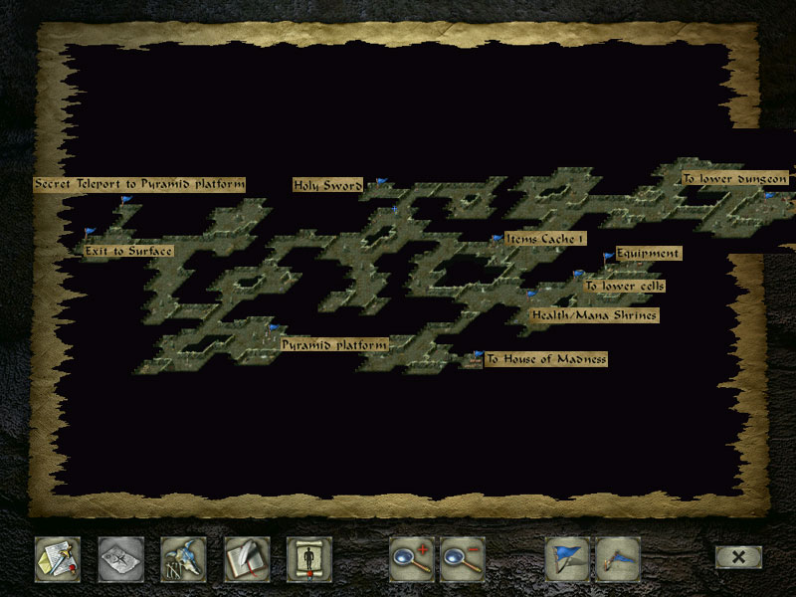
Task: Click the "To House of Madness" label
Action: point(545,359)
